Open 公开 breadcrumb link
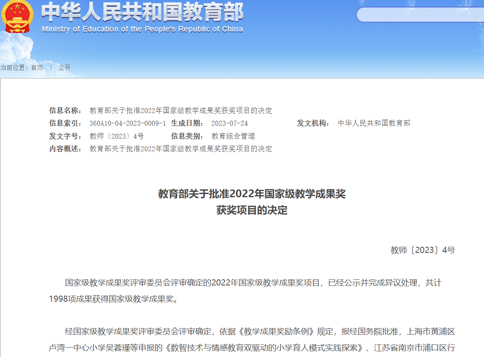The height and width of the screenshot is (357, 484). pyautogui.click(x=65, y=67)
